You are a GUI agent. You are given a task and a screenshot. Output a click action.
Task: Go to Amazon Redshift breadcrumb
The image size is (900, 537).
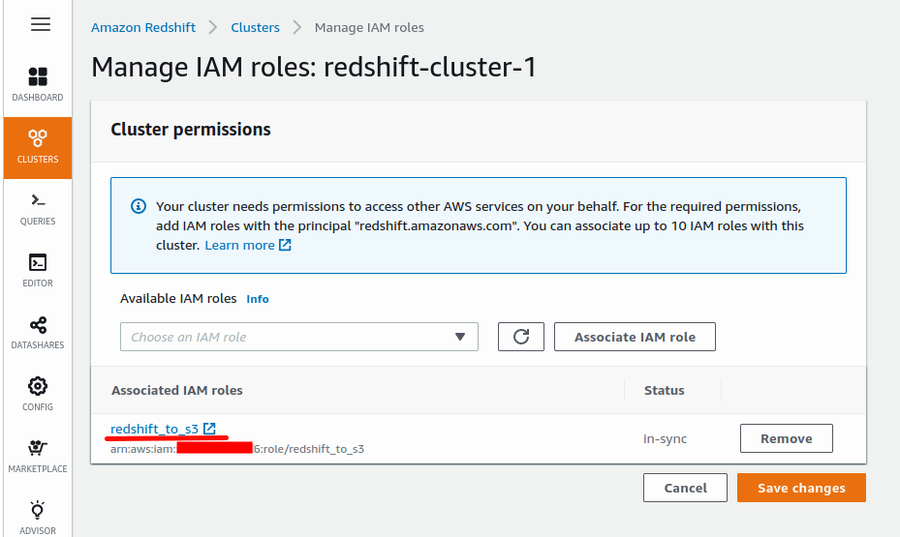pyautogui.click(x=143, y=27)
